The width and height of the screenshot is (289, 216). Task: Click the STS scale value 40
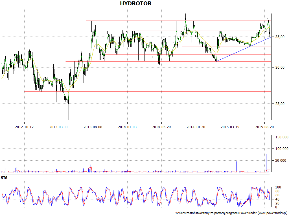pyautogui.click(x=277, y=199)
